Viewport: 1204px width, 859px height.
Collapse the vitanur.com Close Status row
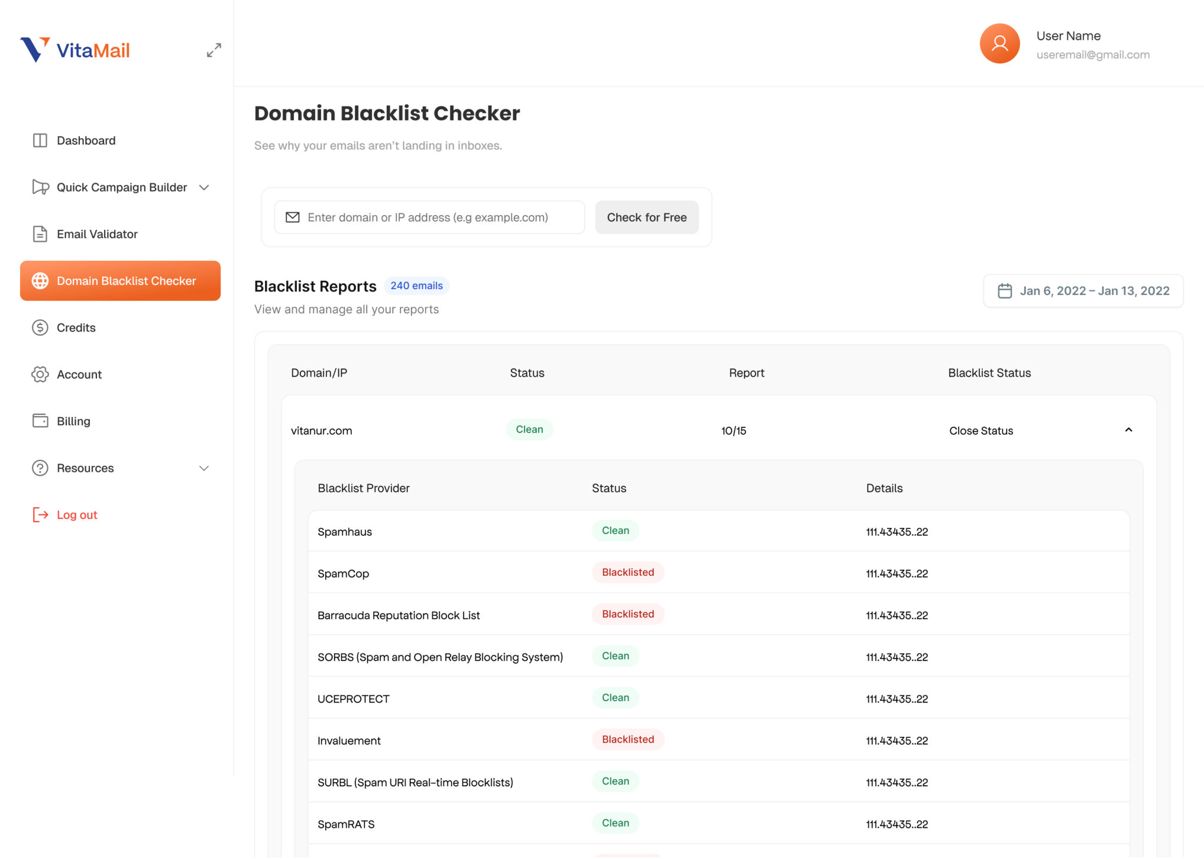tap(1128, 430)
